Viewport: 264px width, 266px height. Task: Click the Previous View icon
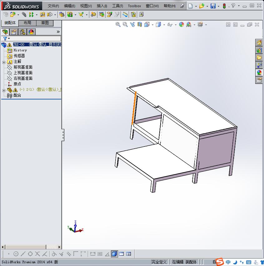pyautogui.click(x=132, y=25)
